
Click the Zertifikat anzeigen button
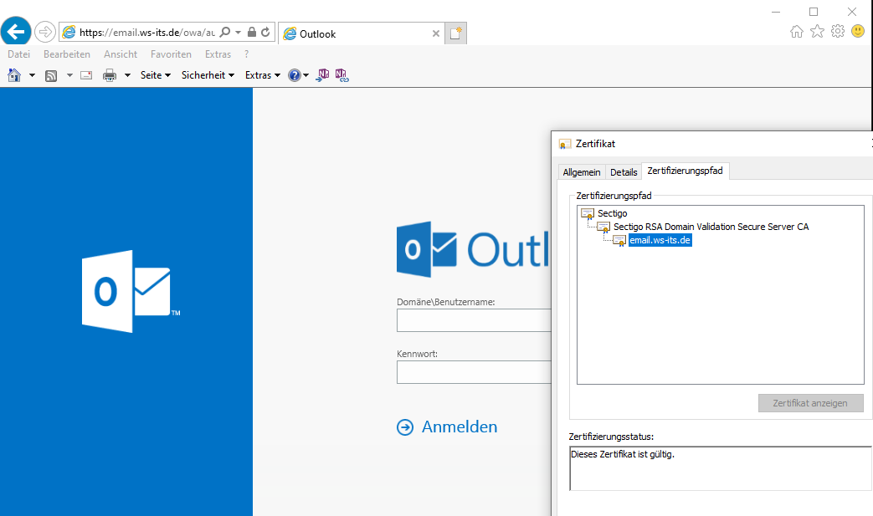tap(810, 403)
